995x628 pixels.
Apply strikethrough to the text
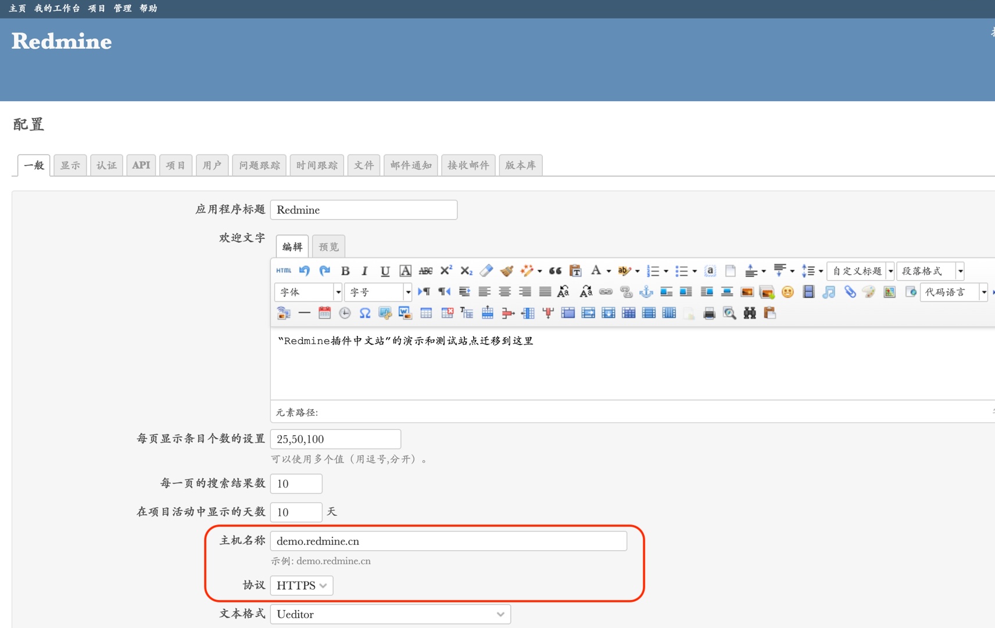click(x=425, y=271)
